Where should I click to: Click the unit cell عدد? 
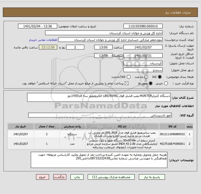coord(72,144)
